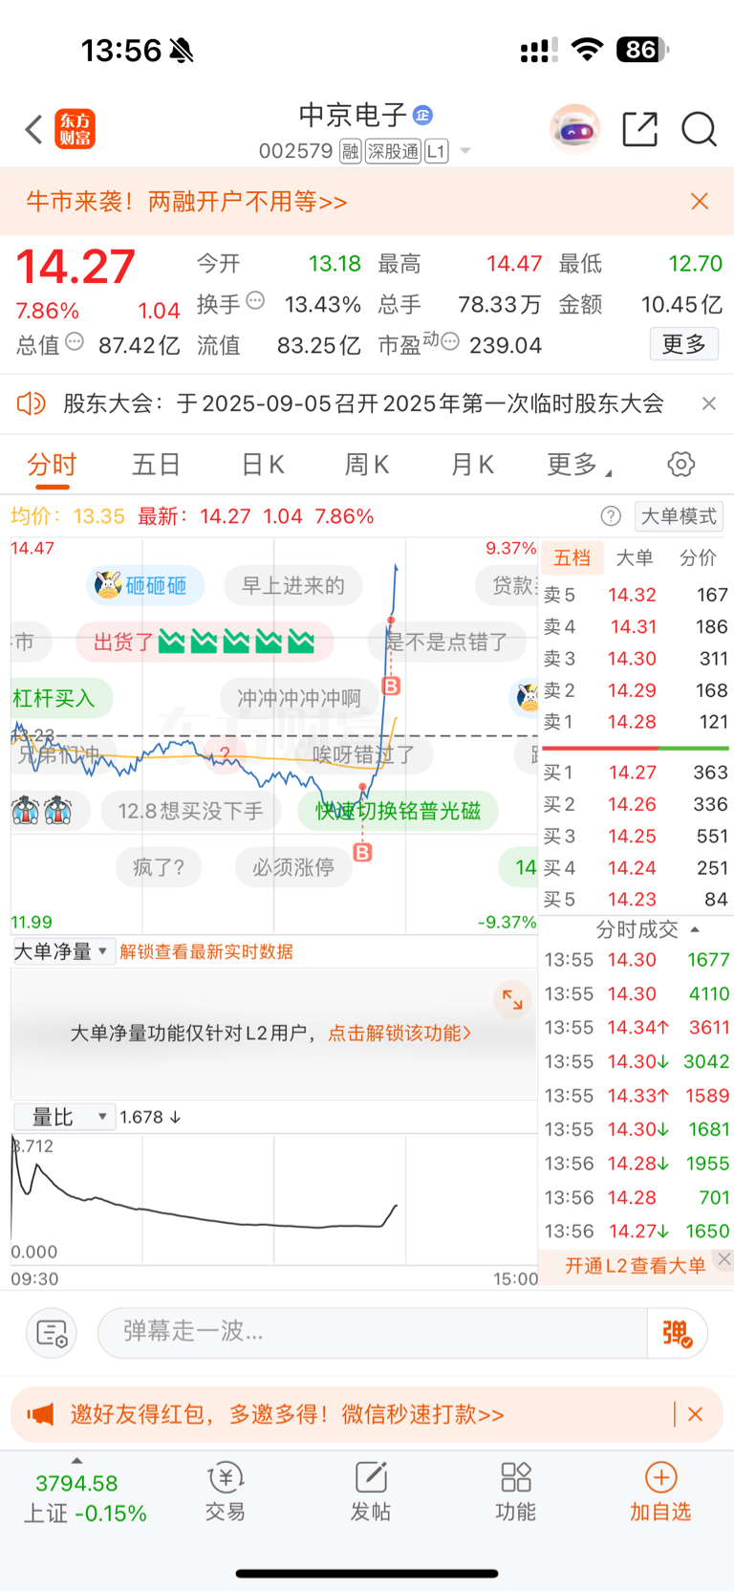Go back with the left arrow
The height and width of the screenshot is (1592, 734).
[x=34, y=129]
